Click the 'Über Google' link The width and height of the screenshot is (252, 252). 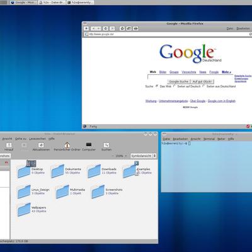[198, 101]
